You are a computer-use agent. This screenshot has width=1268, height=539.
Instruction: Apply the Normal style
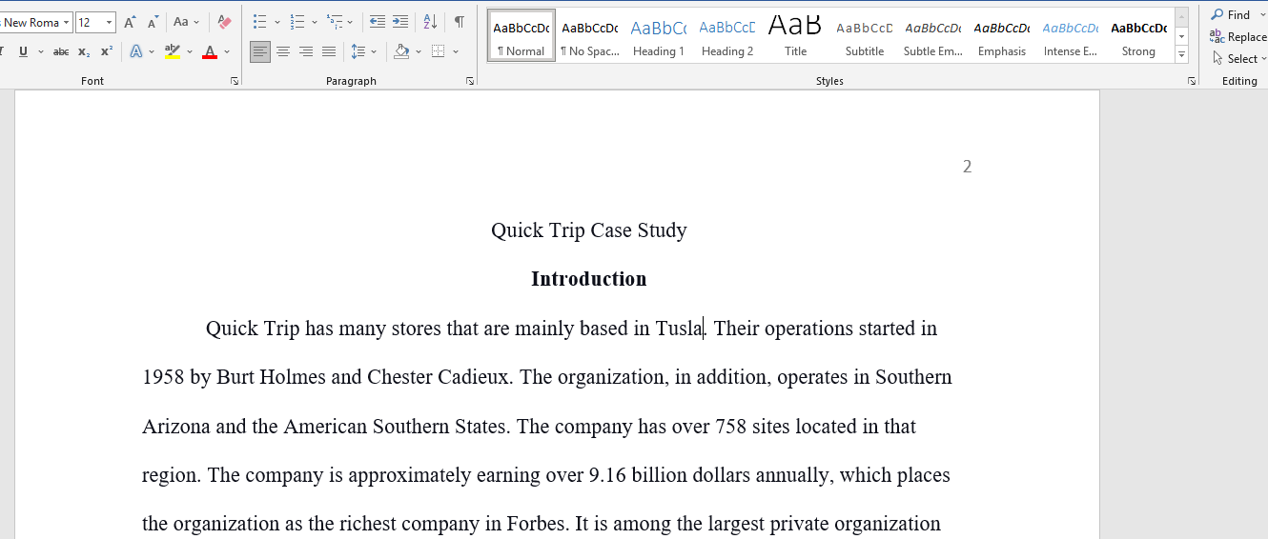[522, 36]
